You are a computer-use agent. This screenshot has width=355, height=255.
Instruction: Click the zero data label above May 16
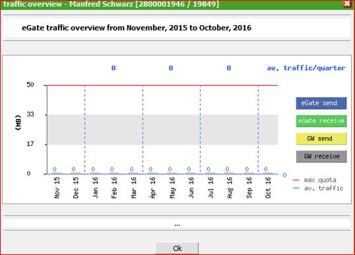coord(170,169)
